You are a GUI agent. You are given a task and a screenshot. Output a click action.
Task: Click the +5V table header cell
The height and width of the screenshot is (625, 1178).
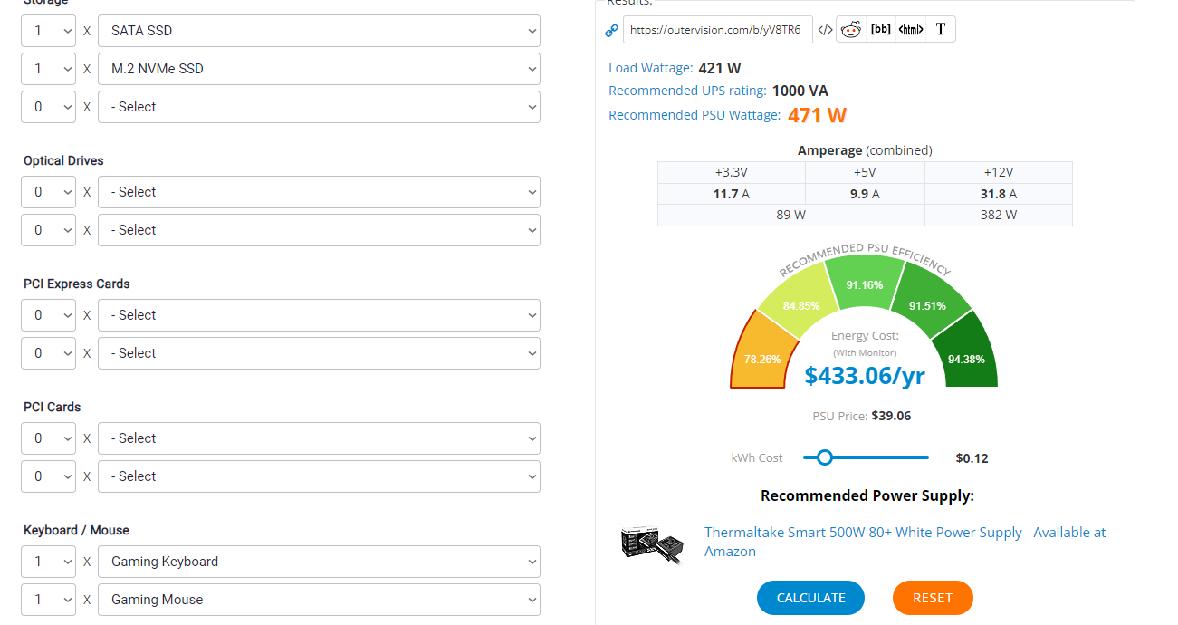click(x=865, y=172)
